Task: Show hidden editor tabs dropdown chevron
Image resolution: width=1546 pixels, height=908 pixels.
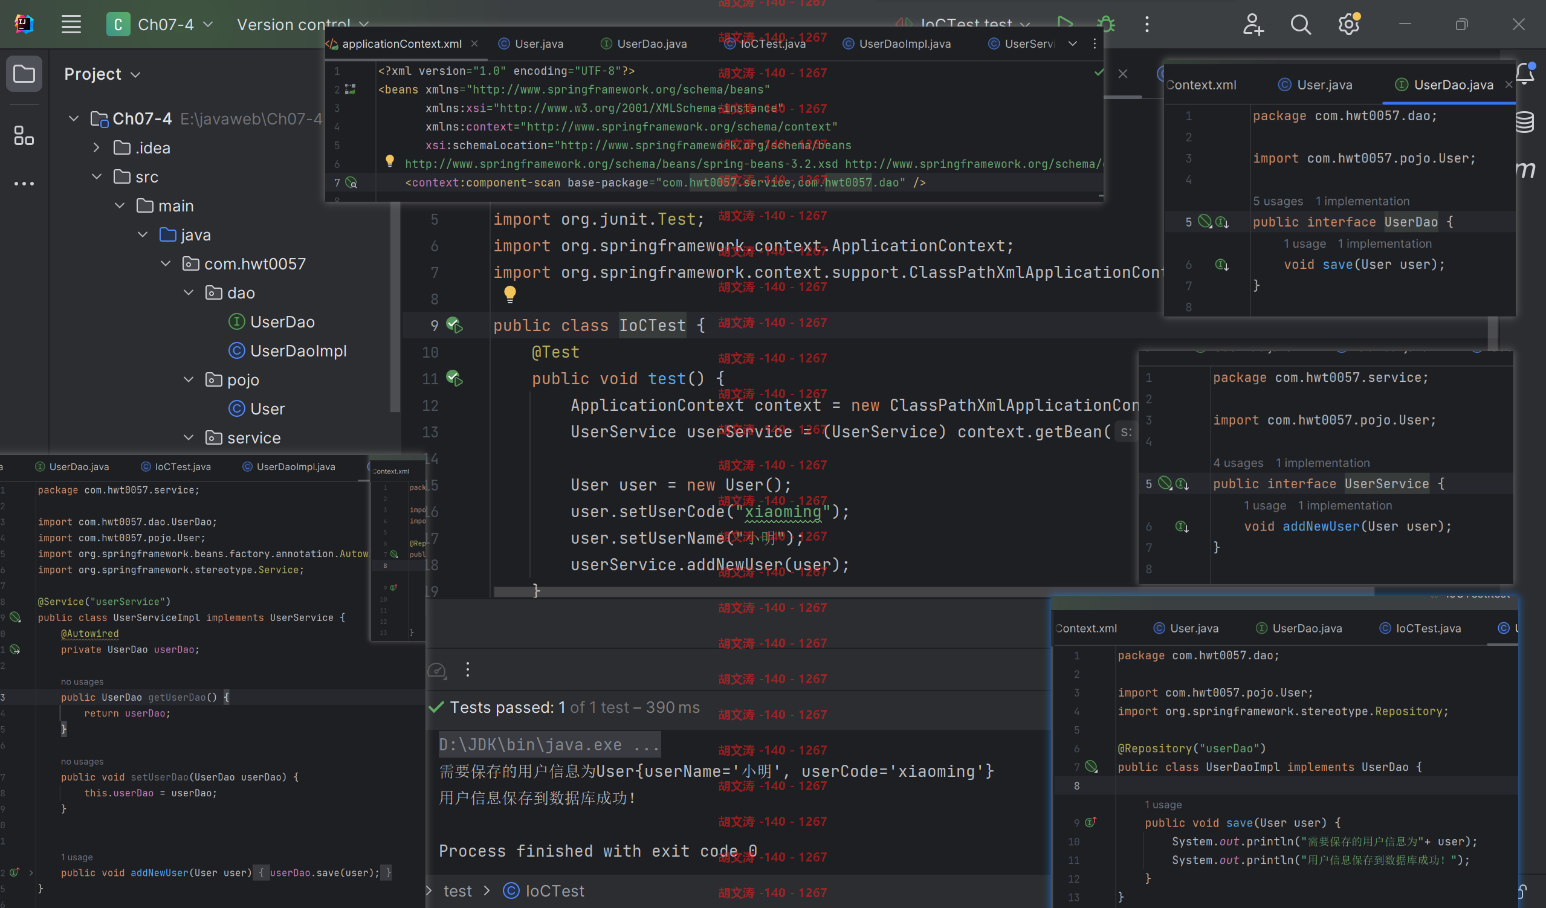Action: click(1072, 43)
